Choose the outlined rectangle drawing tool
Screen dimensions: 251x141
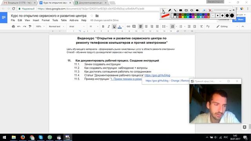186,10
